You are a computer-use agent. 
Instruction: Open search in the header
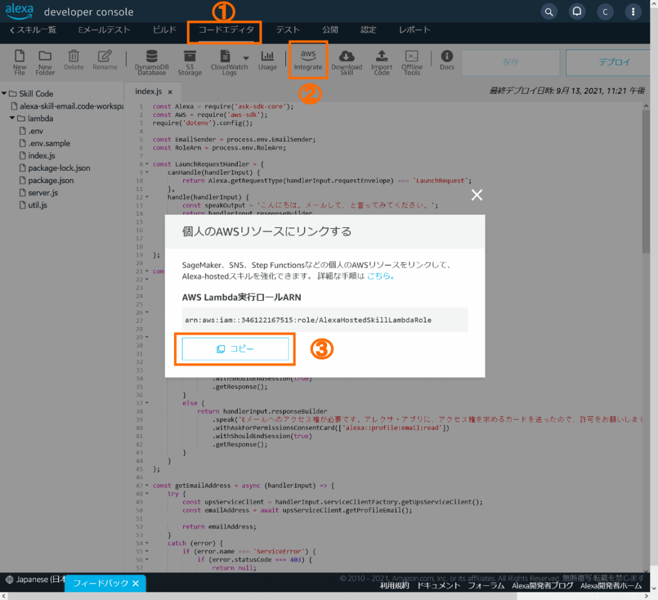(x=549, y=12)
